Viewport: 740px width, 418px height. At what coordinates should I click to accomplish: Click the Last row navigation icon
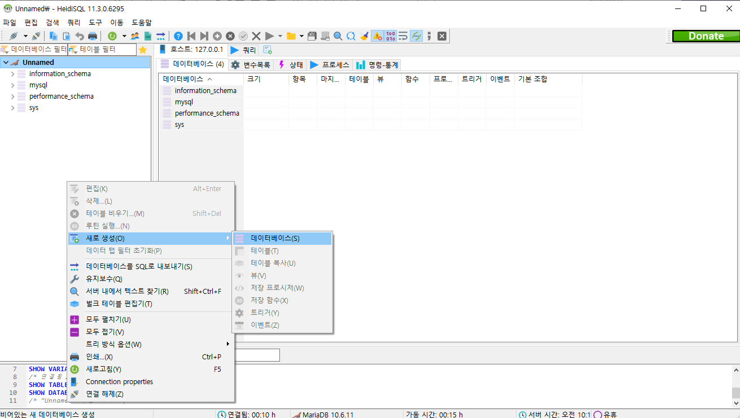(204, 36)
